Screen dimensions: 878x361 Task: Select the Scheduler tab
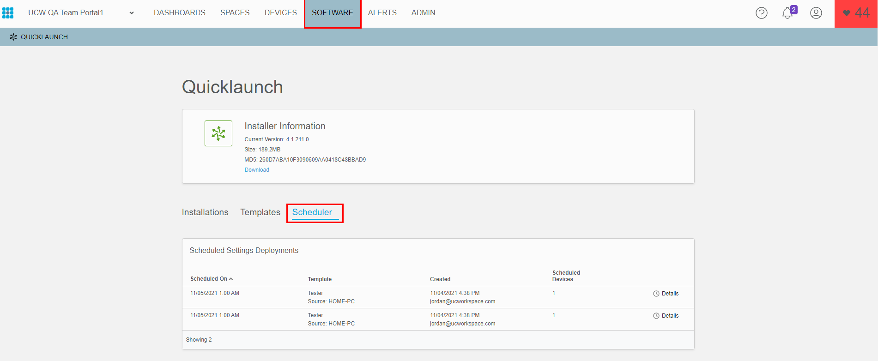312,212
